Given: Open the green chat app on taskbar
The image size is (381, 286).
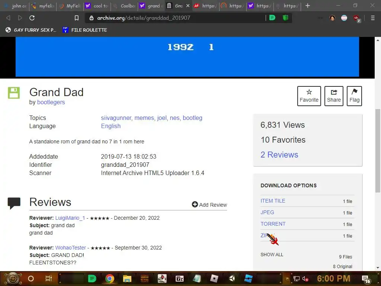Looking at the screenshot, I should (x=92, y=279).
